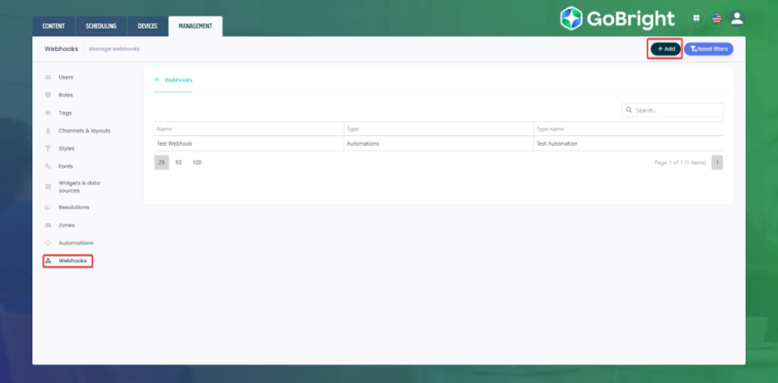Image resolution: width=778 pixels, height=383 pixels.
Task: Open Channels & layouts in sidebar
Action: click(84, 131)
